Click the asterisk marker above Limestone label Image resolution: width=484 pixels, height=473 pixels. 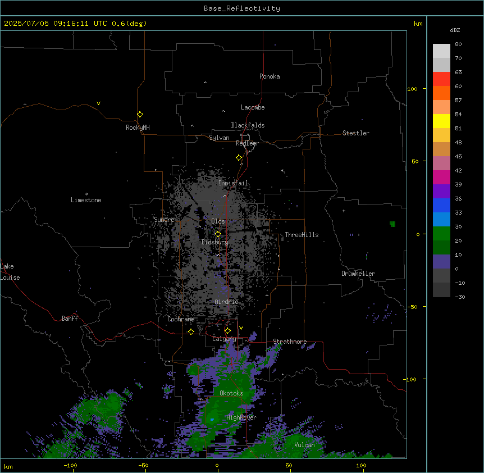coord(86,194)
